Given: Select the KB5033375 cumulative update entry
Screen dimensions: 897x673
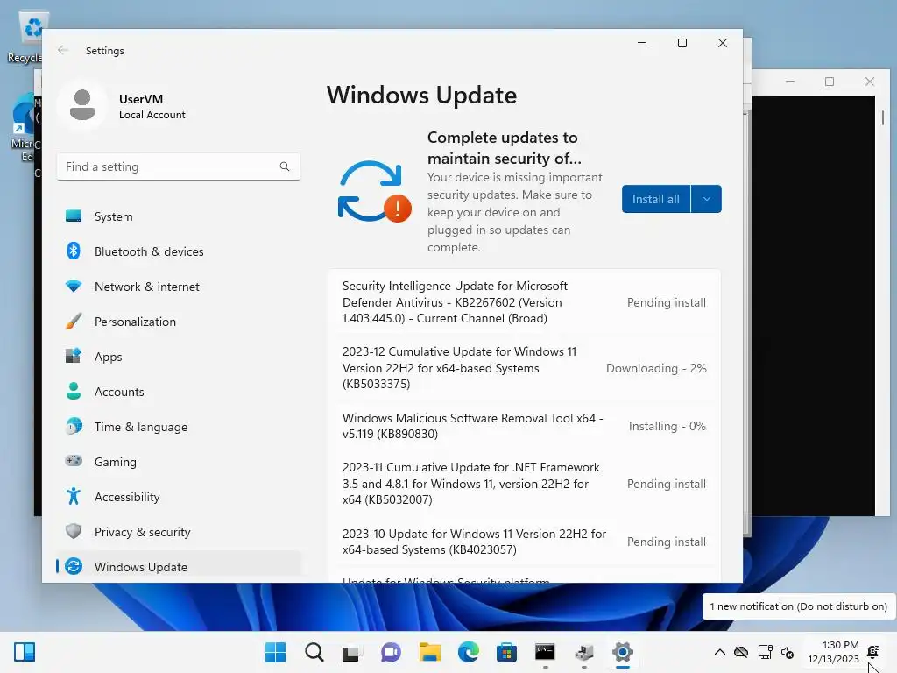Looking at the screenshot, I should pos(525,368).
